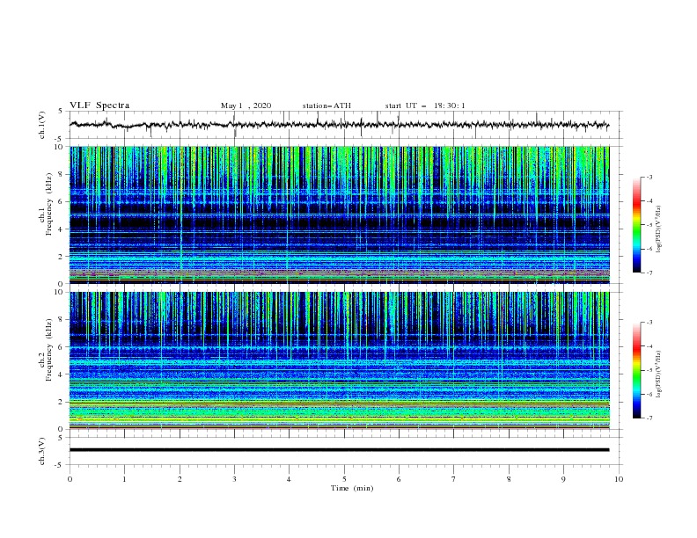Select the ch.1 "Frequency (kHz)" axis label

pyautogui.click(x=50, y=205)
